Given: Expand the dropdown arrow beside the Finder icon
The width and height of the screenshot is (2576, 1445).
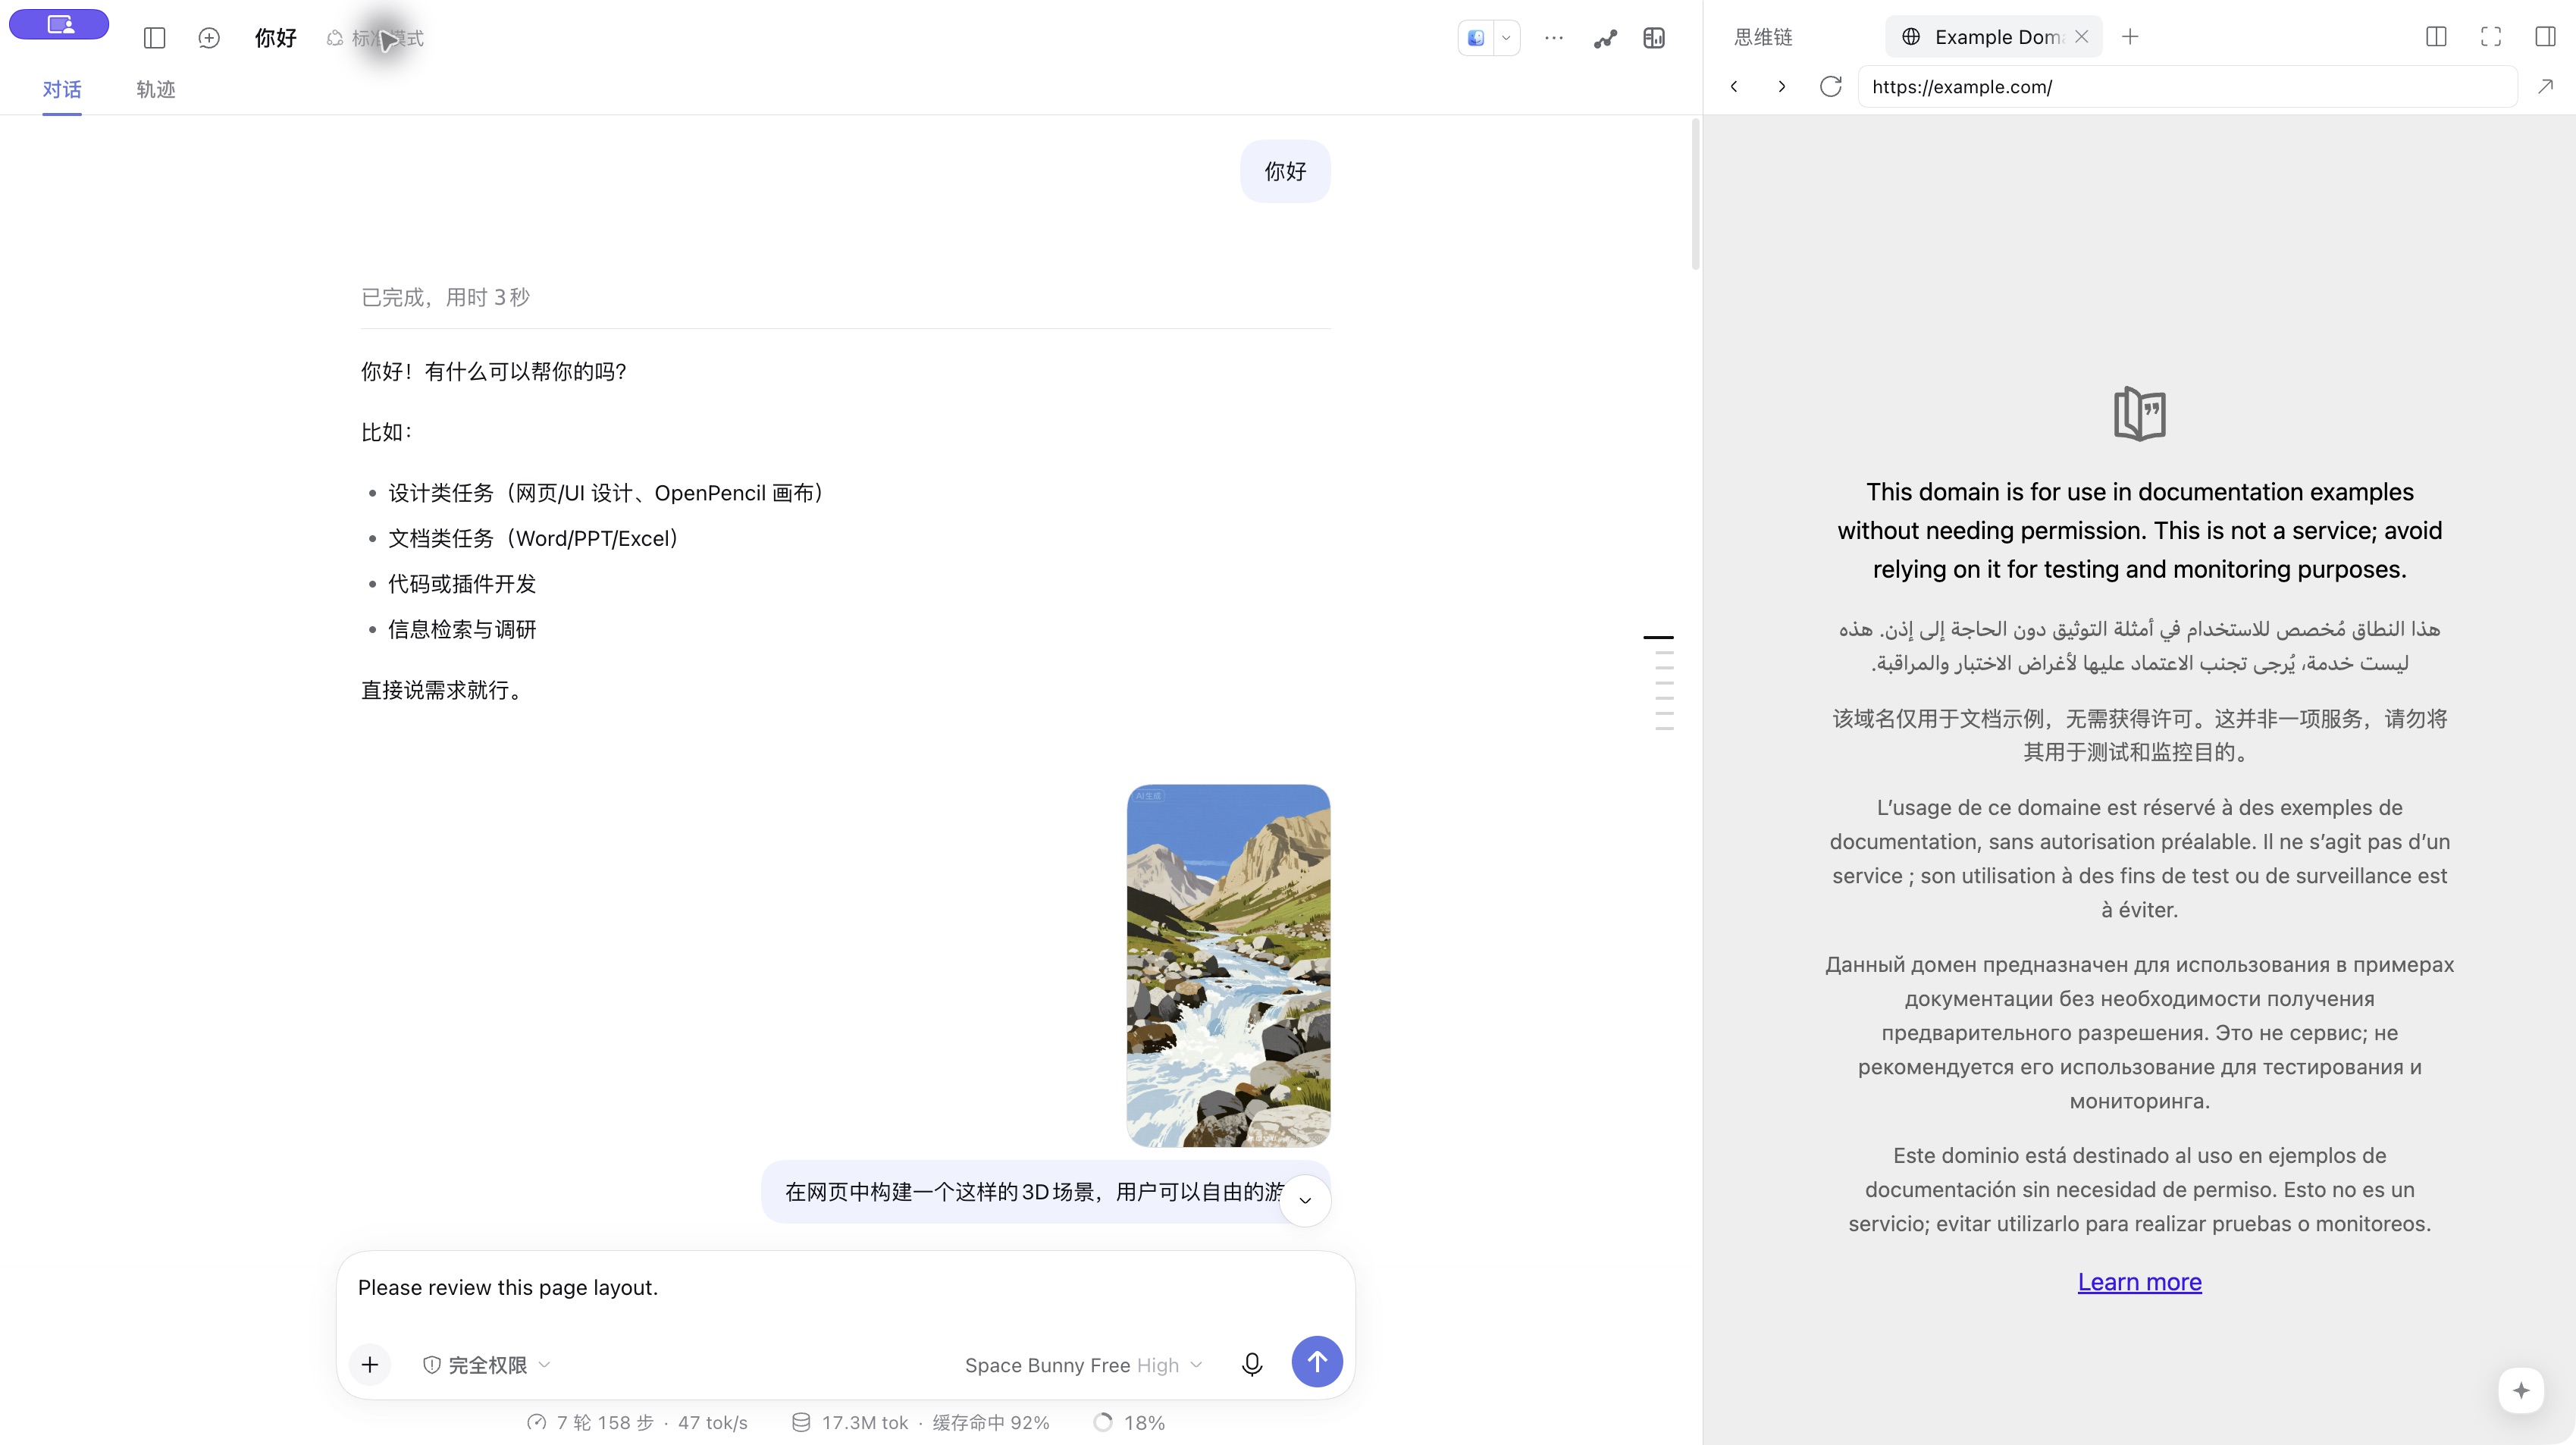Looking at the screenshot, I should coord(1506,38).
